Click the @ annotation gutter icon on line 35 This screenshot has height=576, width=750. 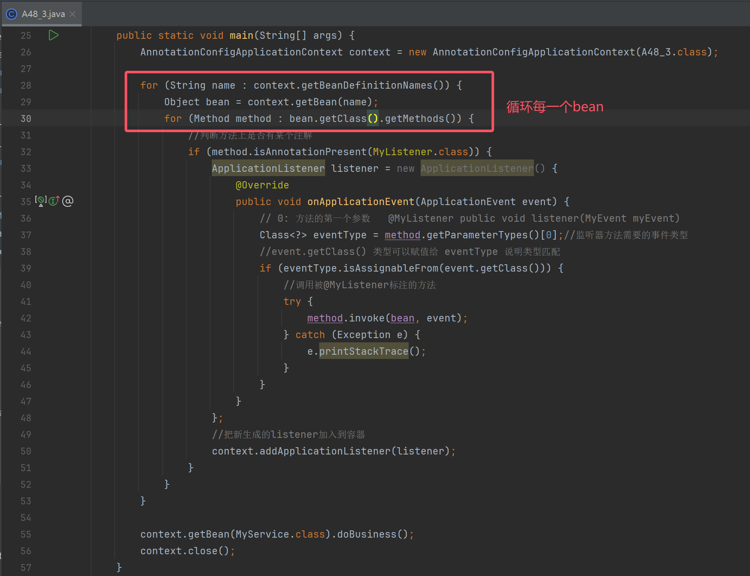(68, 201)
